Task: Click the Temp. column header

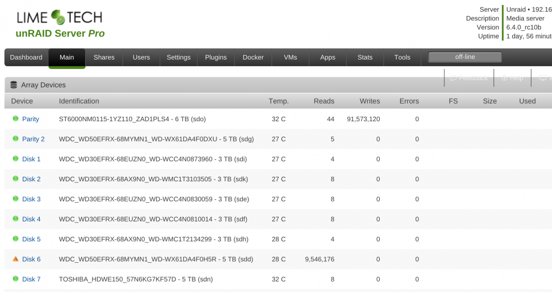Action: click(278, 101)
